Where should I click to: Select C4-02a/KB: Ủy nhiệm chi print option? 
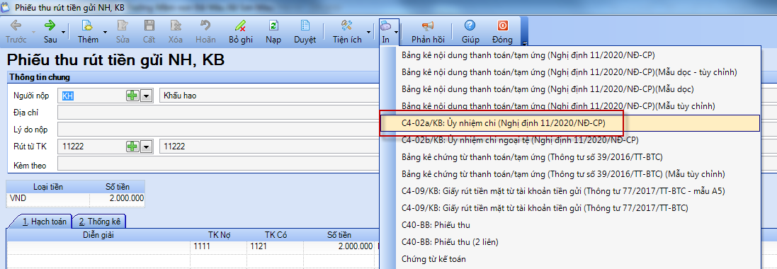tap(570, 123)
